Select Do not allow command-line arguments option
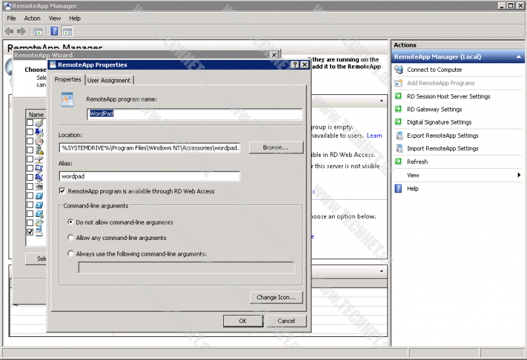527x360 pixels. [x=71, y=222]
